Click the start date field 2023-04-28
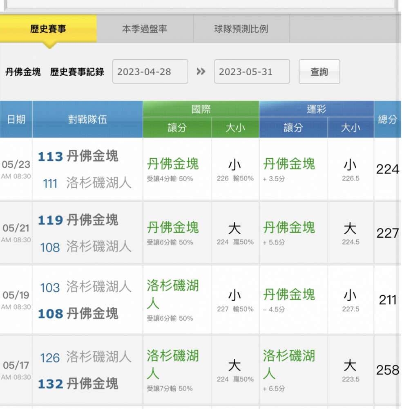This screenshot has height=409, width=402. tap(150, 72)
